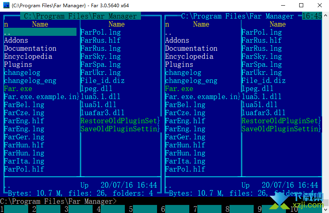Screen dimensions: 329x213
Task: Select the Plugins folder in the left panel
Action: coord(18,65)
